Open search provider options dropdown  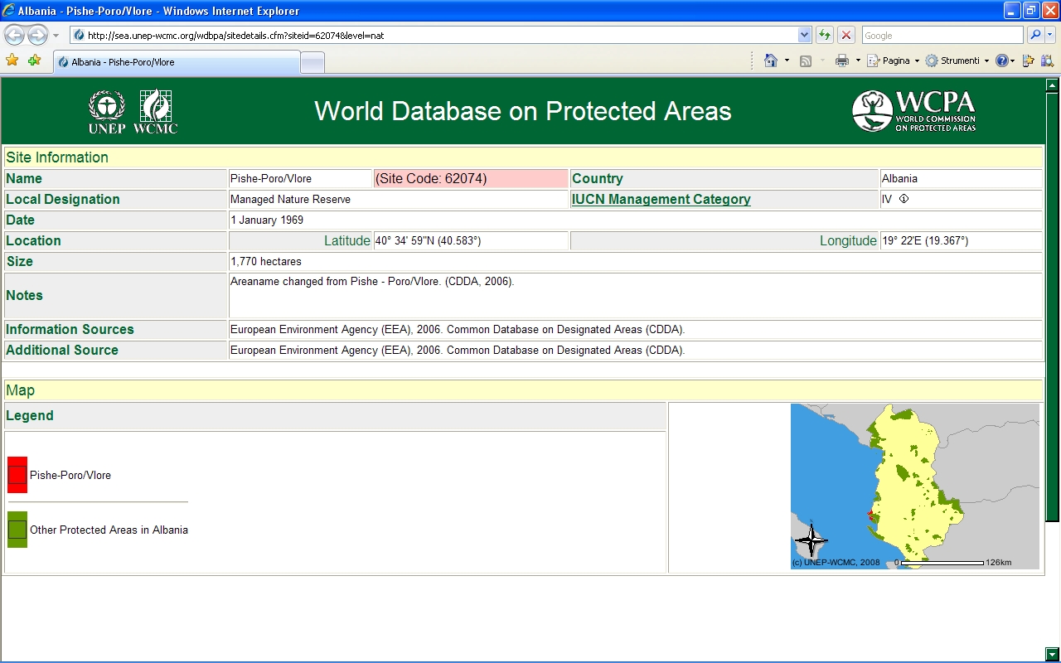1051,36
